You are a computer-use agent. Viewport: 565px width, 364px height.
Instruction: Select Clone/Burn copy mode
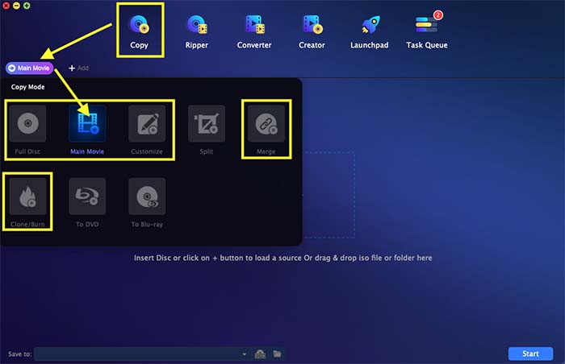pyautogui.click(x=27, y=202)
